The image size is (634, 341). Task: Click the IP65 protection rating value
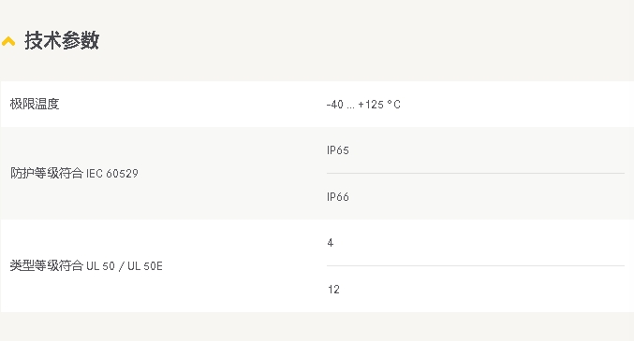(338, 150)
